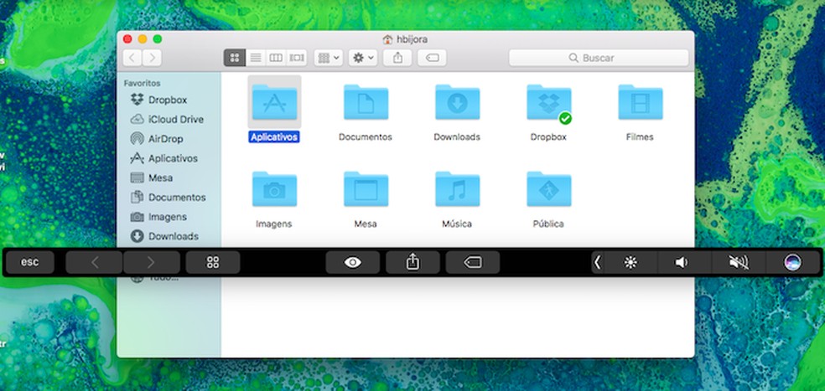
Task: Tap the brightness icon in the Touch Bar
Action: tap(630, 262)
